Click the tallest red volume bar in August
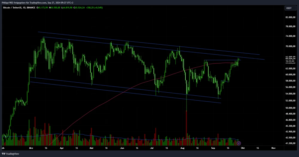The image size is (299, 157). [186, 128]
